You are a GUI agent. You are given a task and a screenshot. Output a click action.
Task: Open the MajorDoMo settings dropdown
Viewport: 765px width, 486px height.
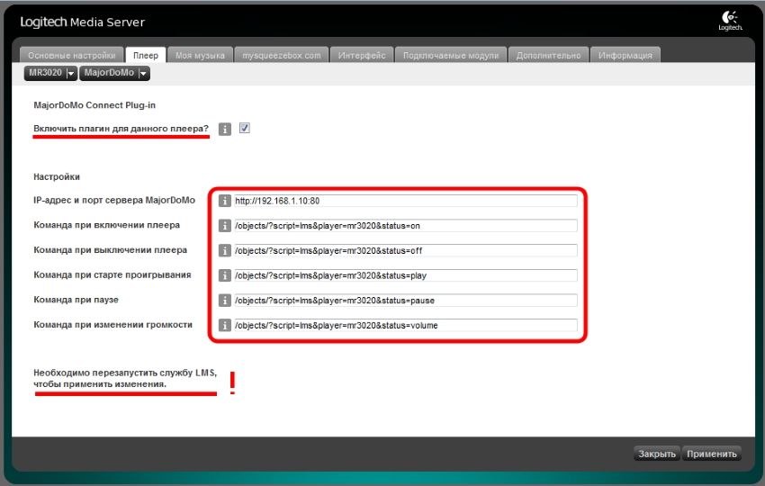coord(114,73)
